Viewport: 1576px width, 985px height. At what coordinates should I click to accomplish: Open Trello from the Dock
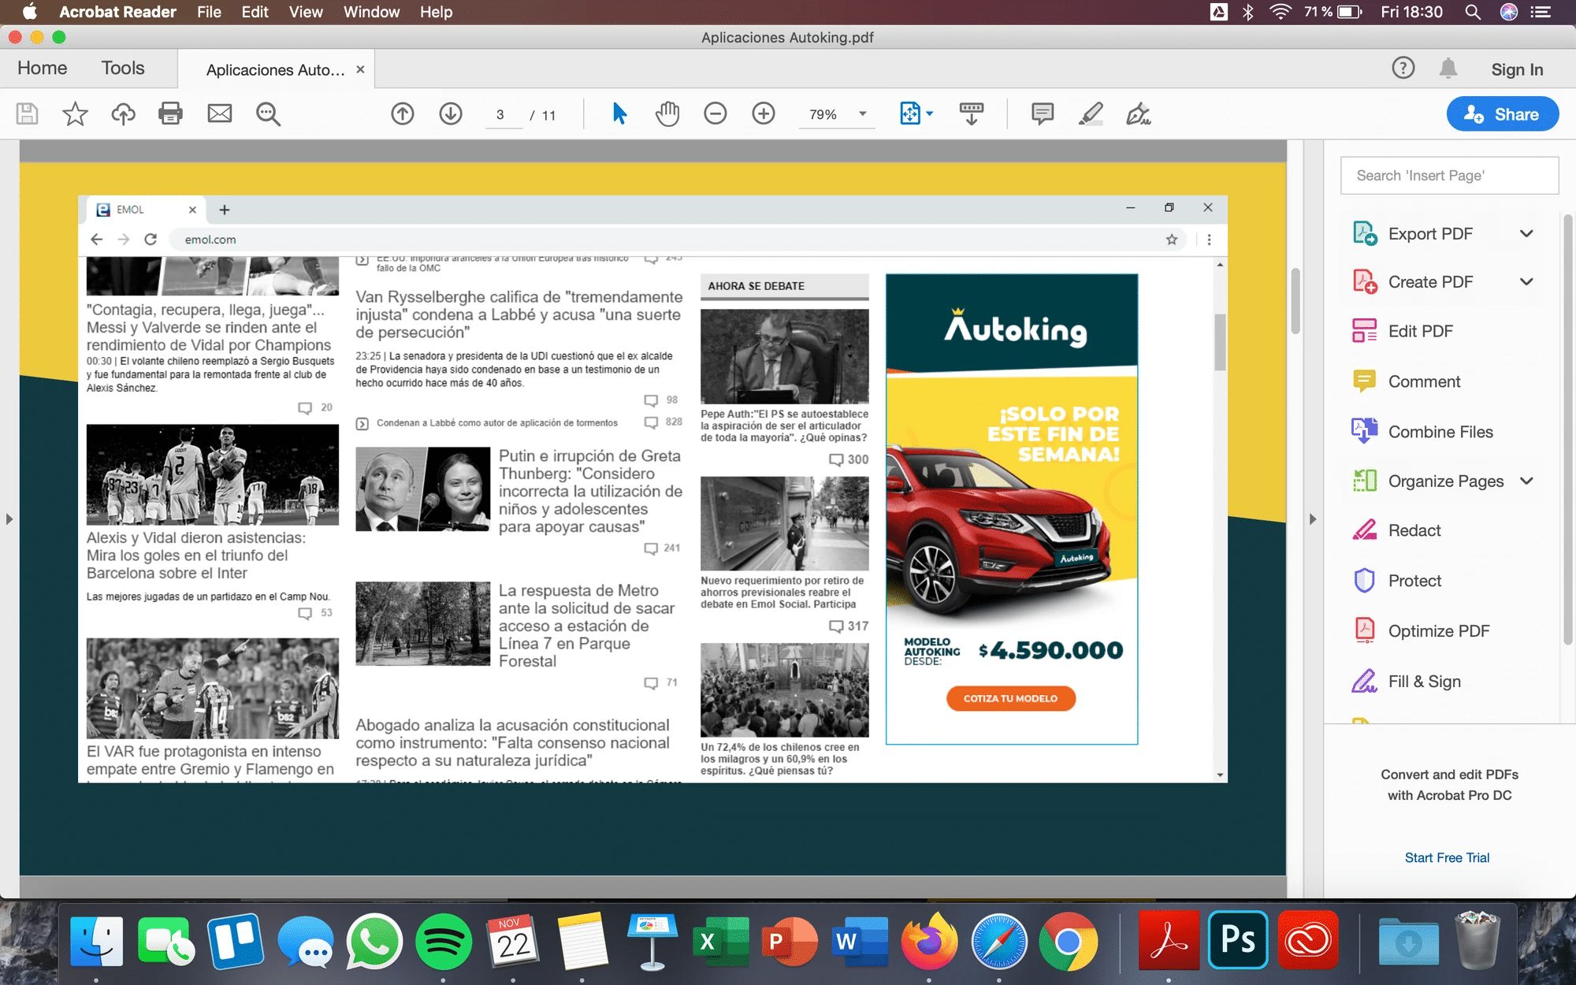coord(235,942)
